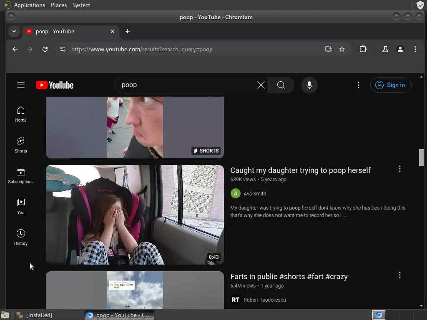Screen dimensions: 427x320
Task: Select the poop - YouTube taskbar window button
Action: (x=119, y=315)
